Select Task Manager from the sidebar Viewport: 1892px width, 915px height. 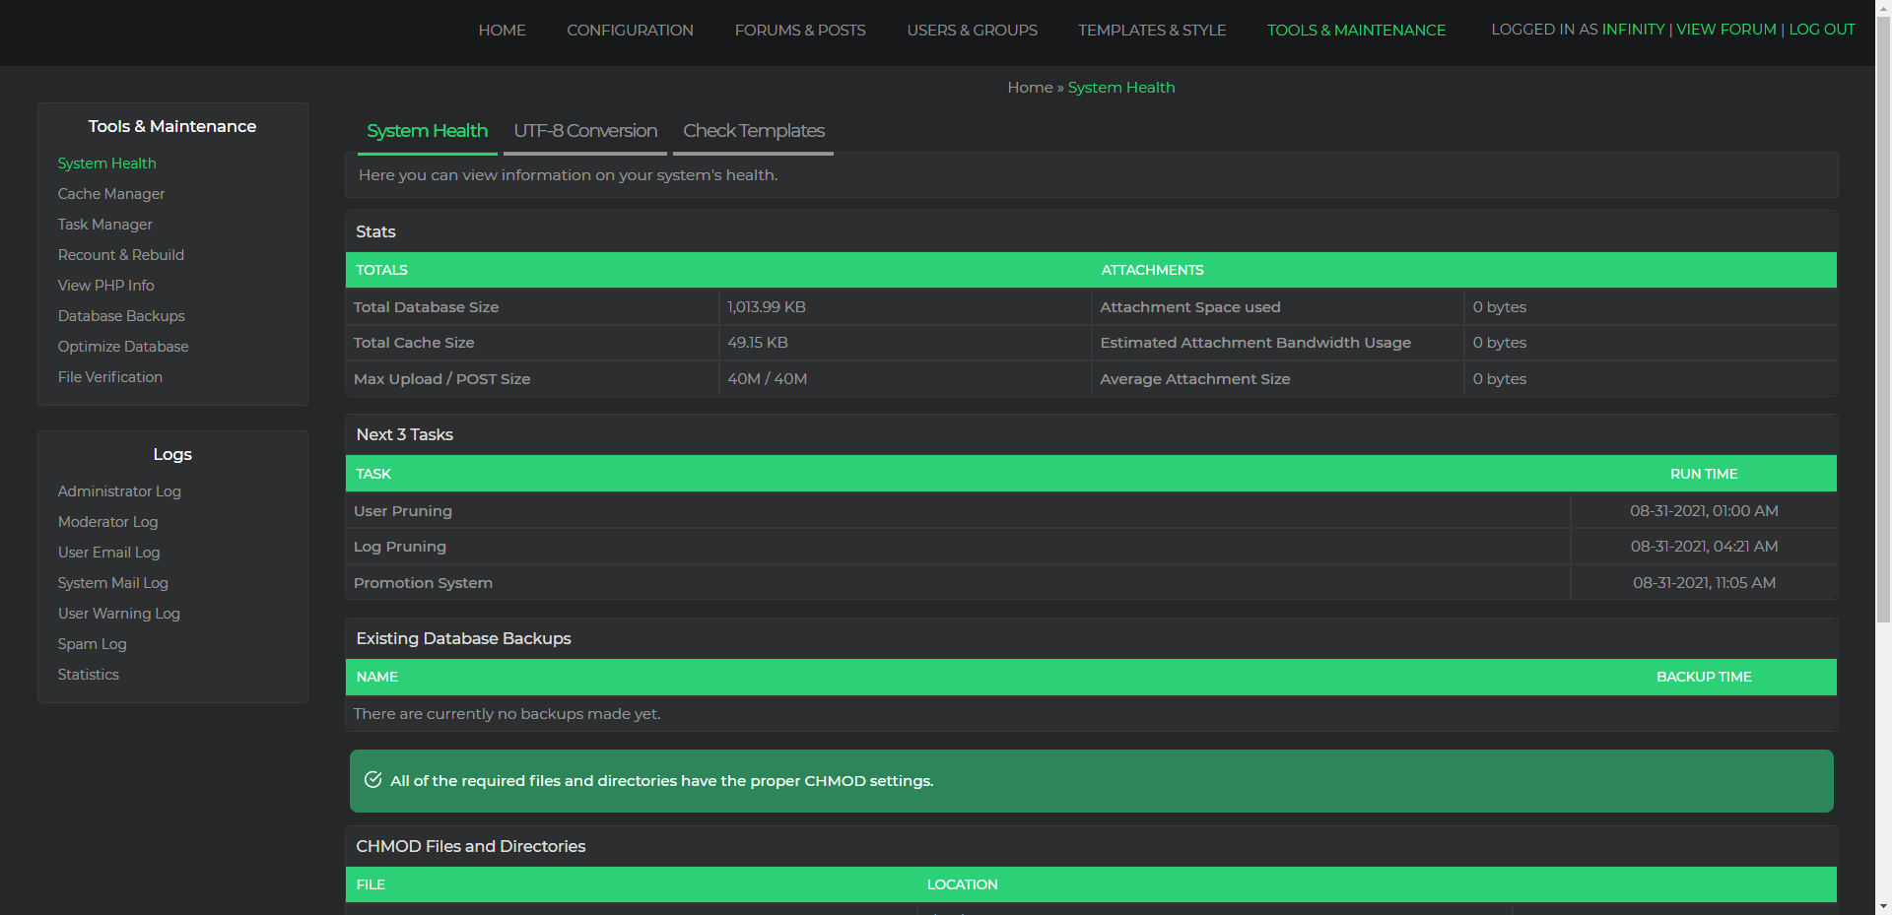[x=105, y=225]
